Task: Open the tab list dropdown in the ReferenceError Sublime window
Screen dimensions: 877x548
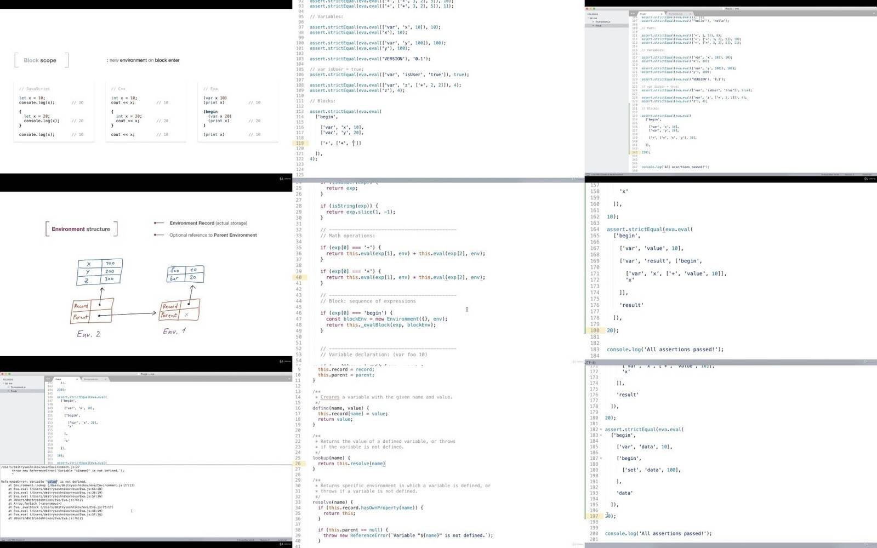Action: tap(289, 379)
